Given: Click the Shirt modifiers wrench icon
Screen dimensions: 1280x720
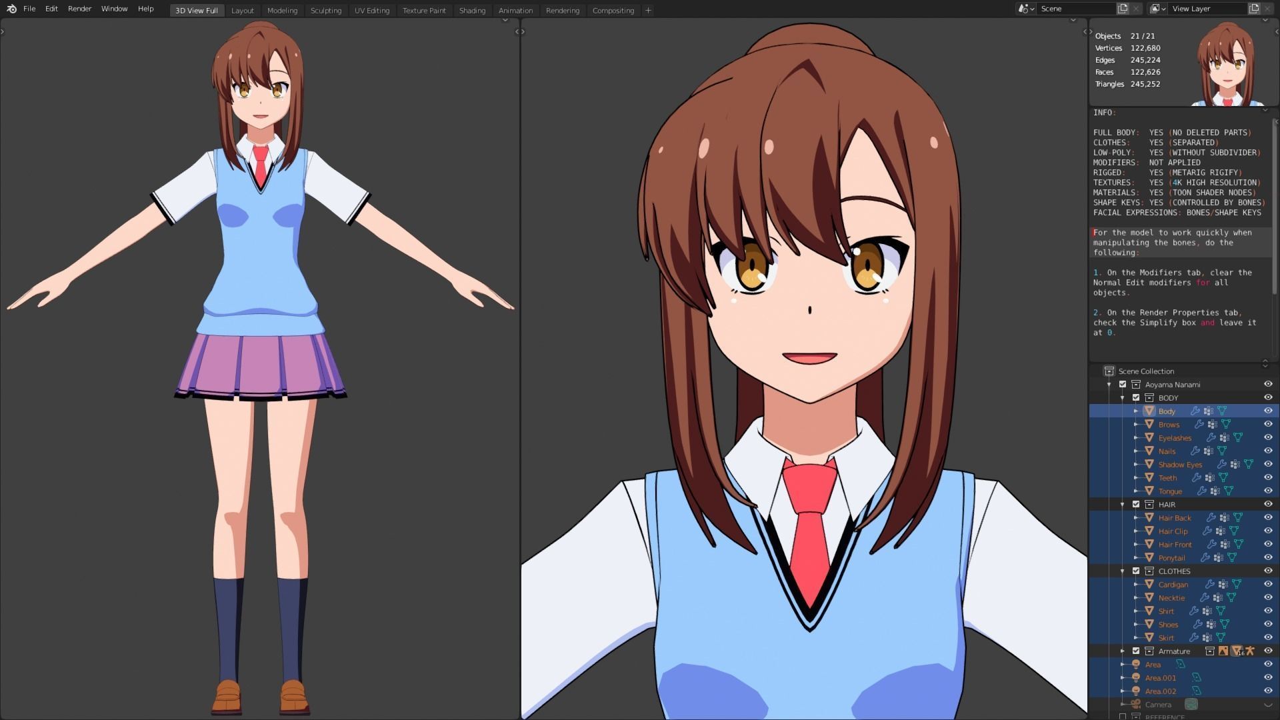Looking at the screenshot, I should 1193,611.
